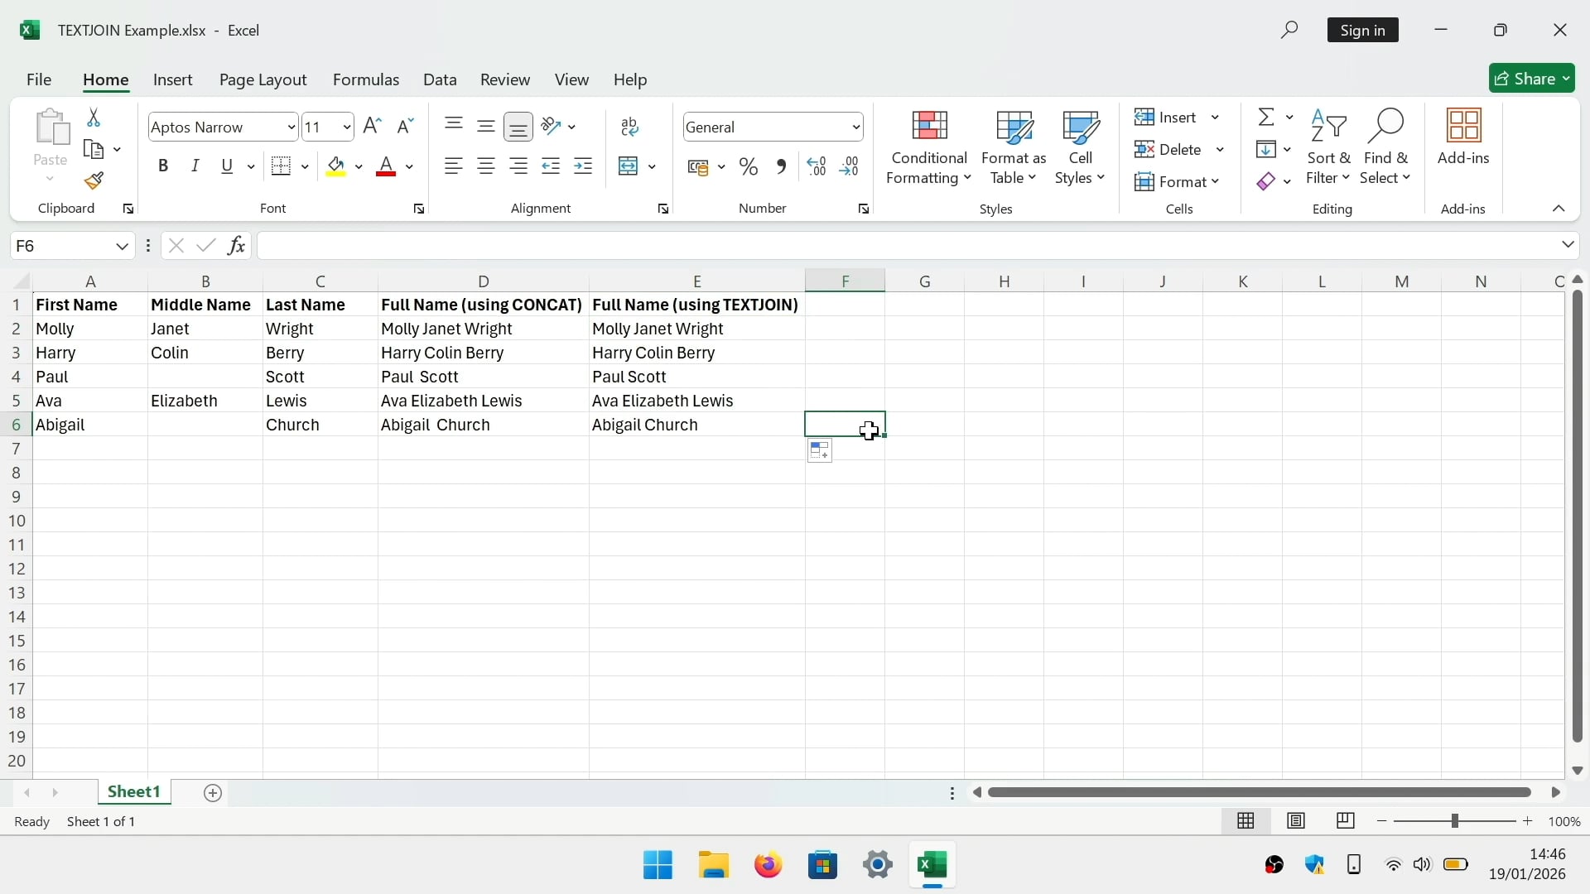Click the Increase Decimal icon

(817, 167)
